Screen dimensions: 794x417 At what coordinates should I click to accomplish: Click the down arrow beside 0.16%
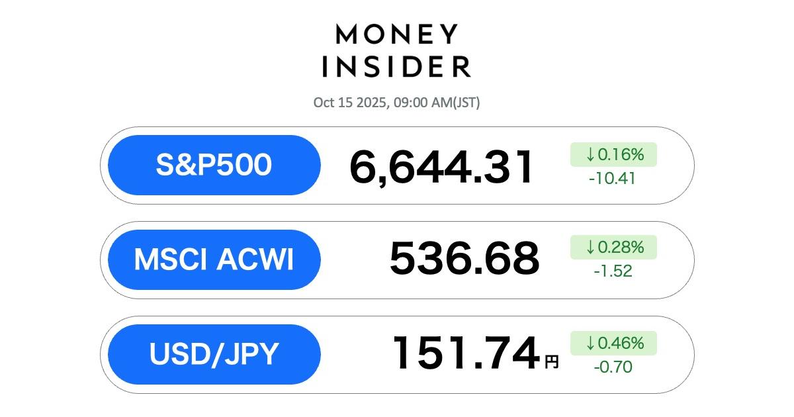pyautogui.click(x=590, y=155)
